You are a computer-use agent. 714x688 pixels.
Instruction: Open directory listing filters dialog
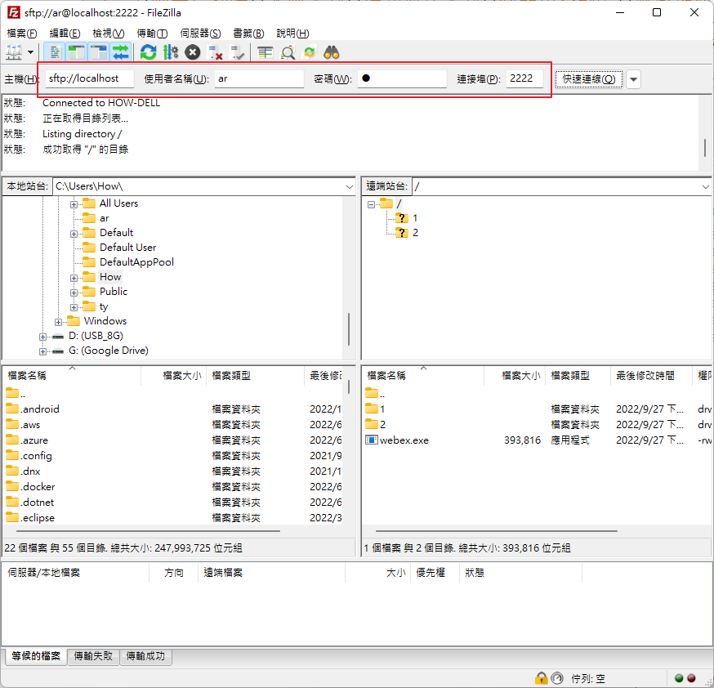(x=265, y=53)
